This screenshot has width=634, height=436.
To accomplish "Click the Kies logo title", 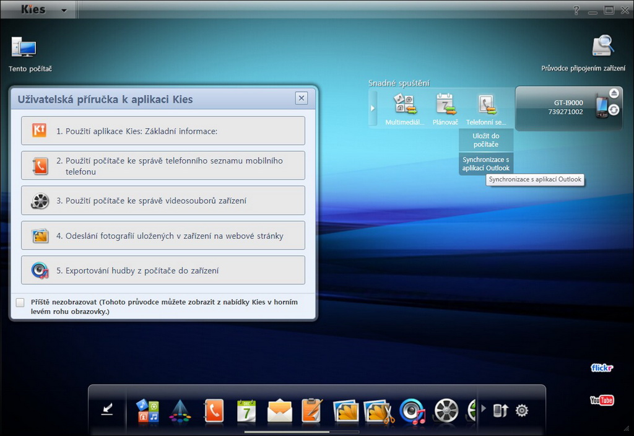I will [33, 9].
